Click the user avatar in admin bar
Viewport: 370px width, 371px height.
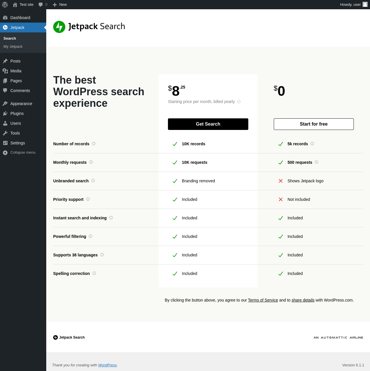[365, 4]
